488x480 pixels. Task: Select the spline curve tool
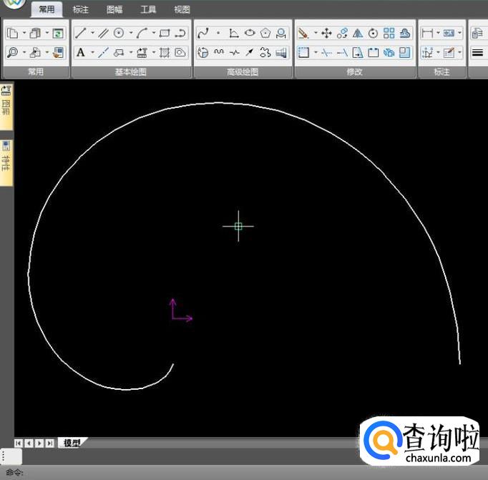click(202, 33)
